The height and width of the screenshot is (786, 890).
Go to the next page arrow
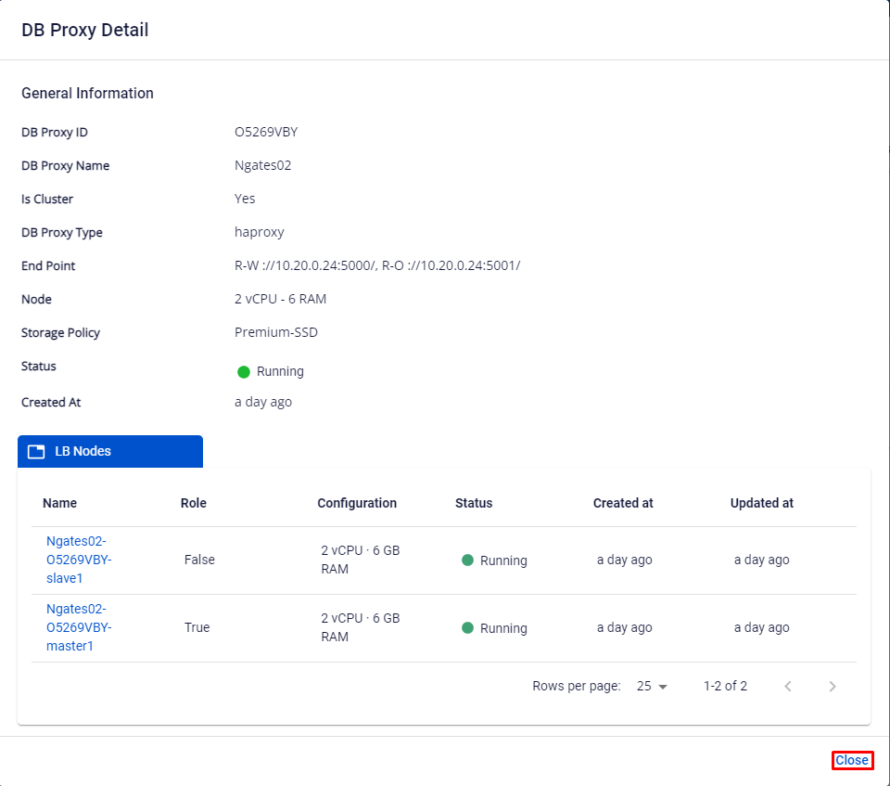tap(833, 687)
